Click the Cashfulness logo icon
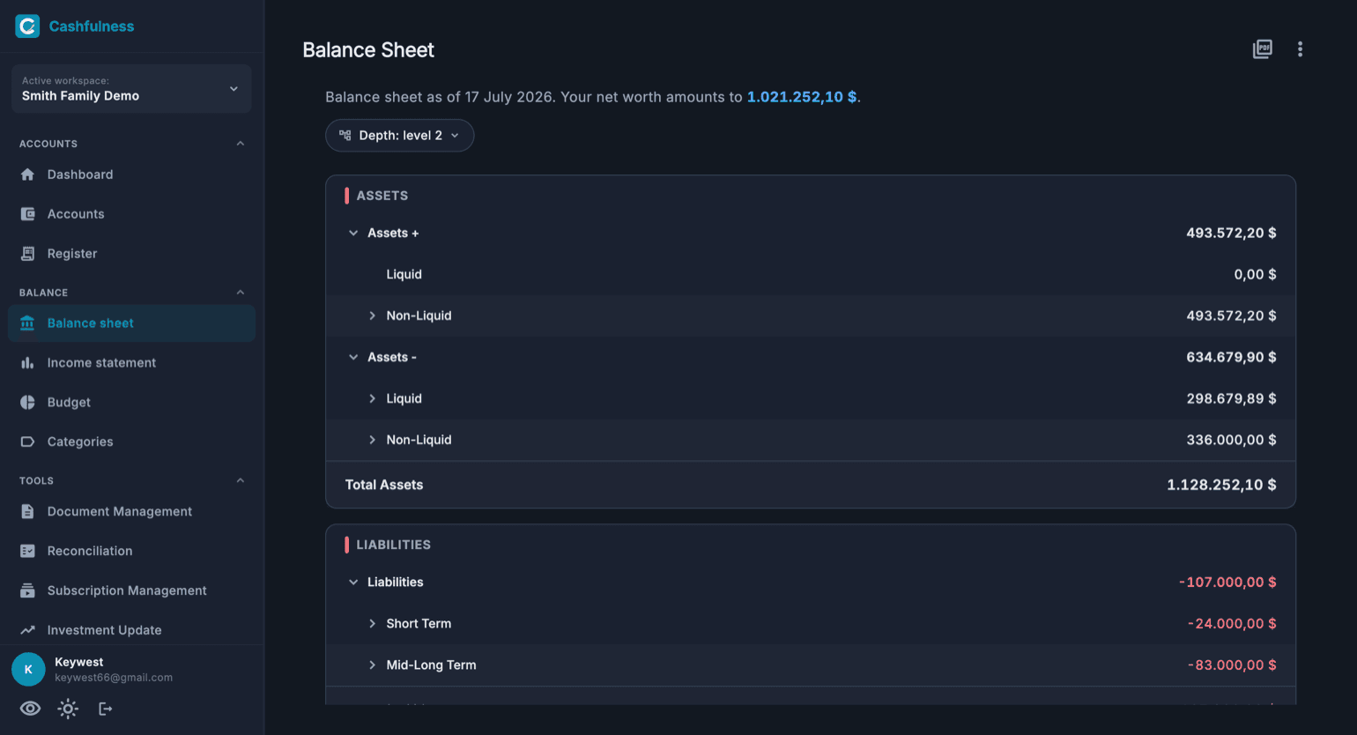 coord(27,26)
